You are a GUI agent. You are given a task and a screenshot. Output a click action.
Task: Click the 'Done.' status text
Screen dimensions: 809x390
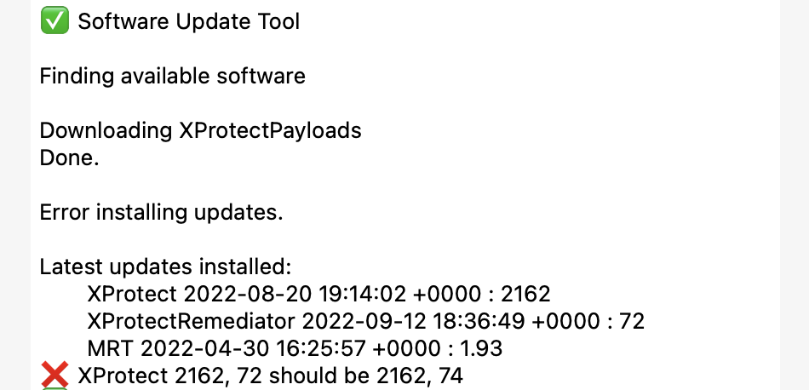[70, 158]
